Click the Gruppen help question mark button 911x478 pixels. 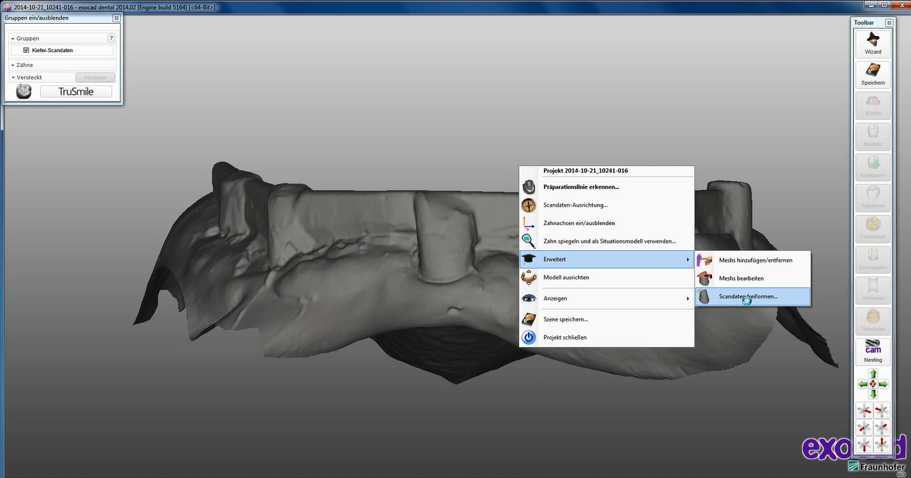coord(111,39)
